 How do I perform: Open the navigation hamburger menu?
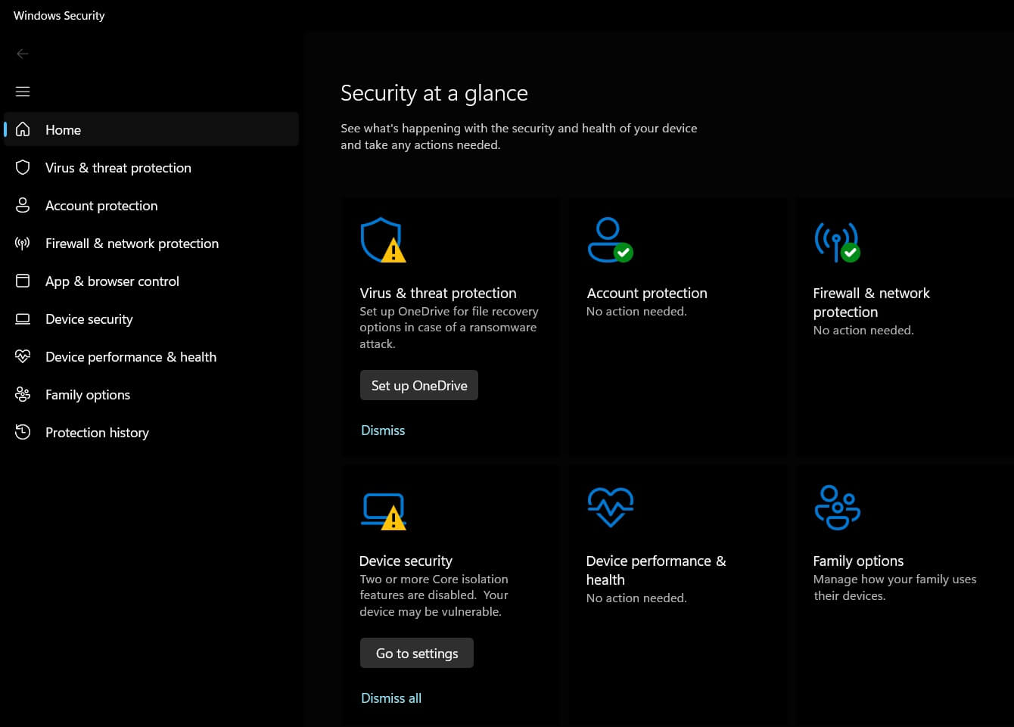[x=23, y=91]
